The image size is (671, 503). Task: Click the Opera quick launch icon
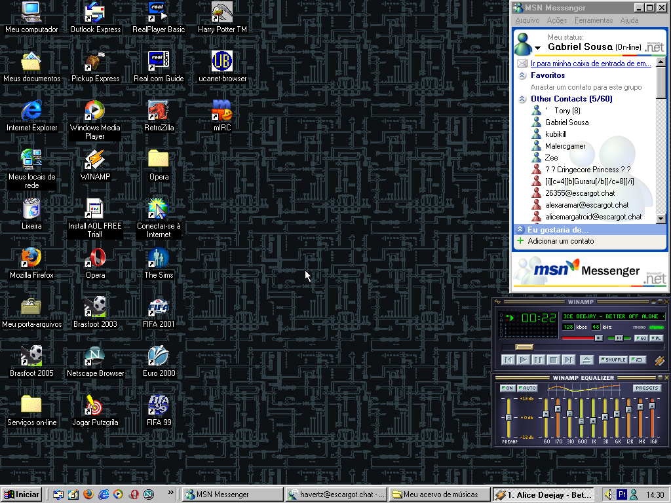point(134,494)
